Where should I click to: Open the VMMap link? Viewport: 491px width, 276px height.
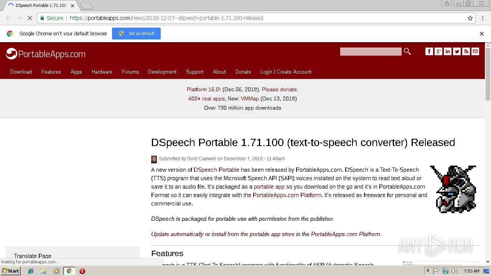tap(250, 99)
